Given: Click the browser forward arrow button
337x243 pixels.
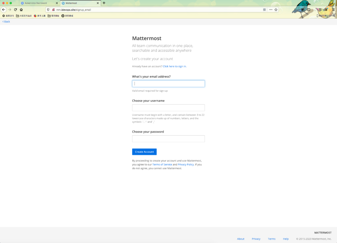Looking at the screenshot, I should [10, 10].
